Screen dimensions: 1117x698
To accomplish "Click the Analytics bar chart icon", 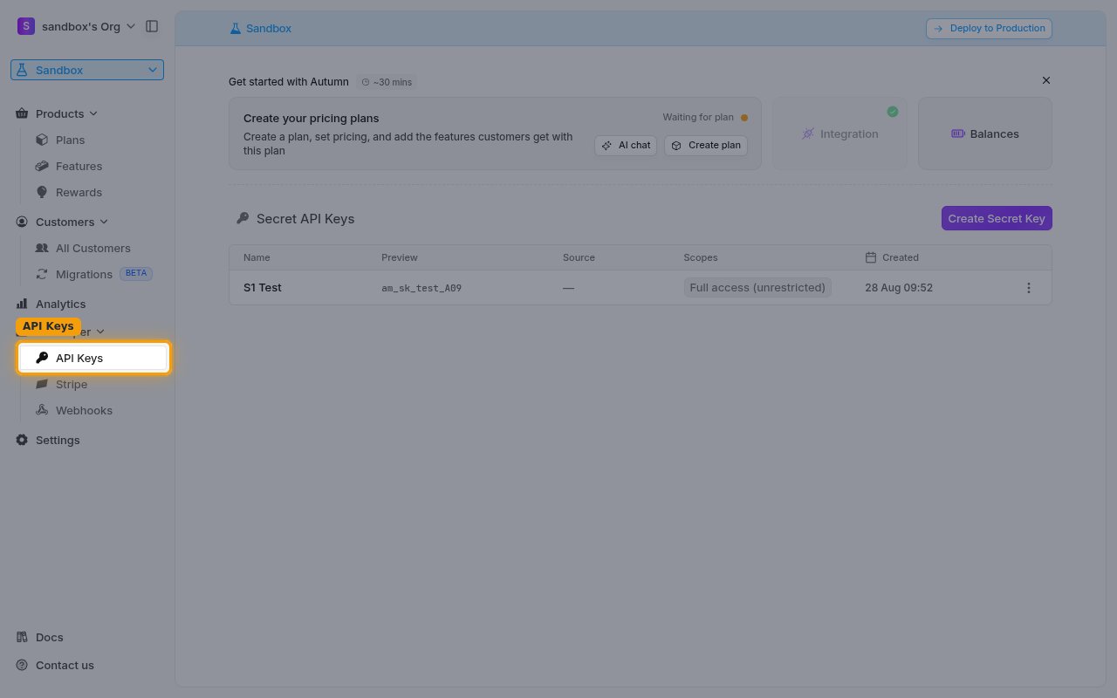I will [22, 304].
